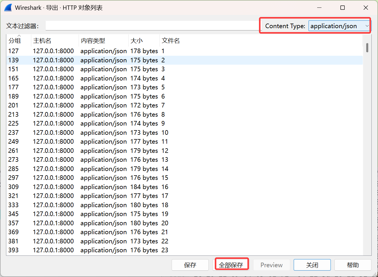This screenshot has width=378, height=277.
Task: Select the row with packet 165
Action: click(185, 78)
